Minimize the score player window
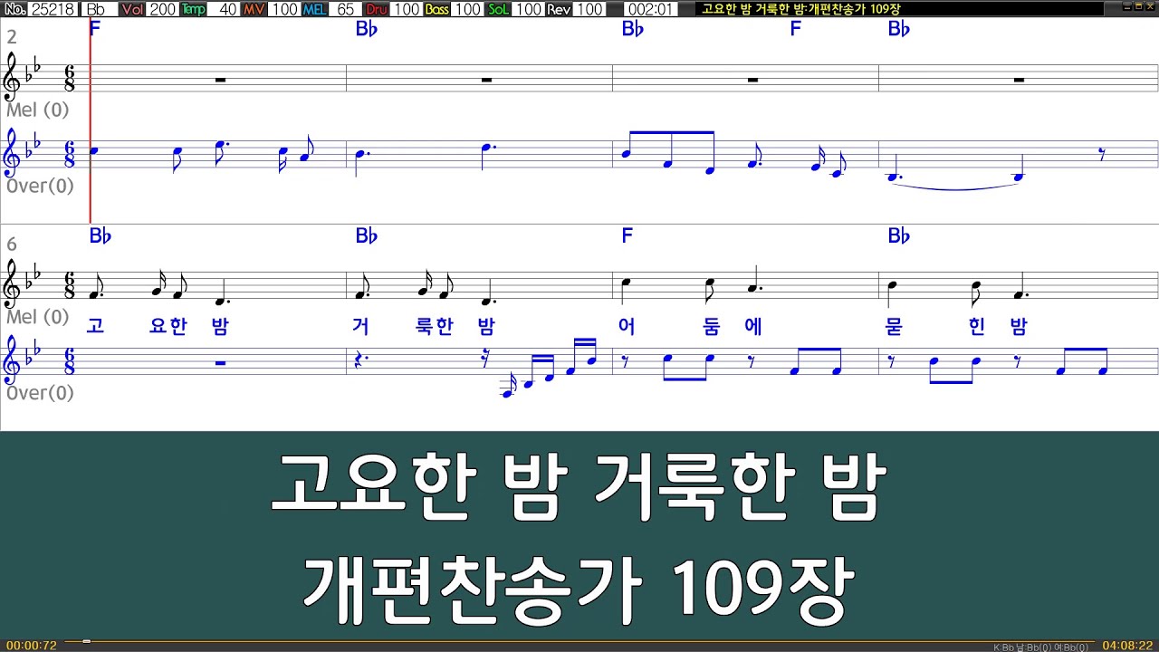Screen dimensions: 1159x652 point(1125,6)
